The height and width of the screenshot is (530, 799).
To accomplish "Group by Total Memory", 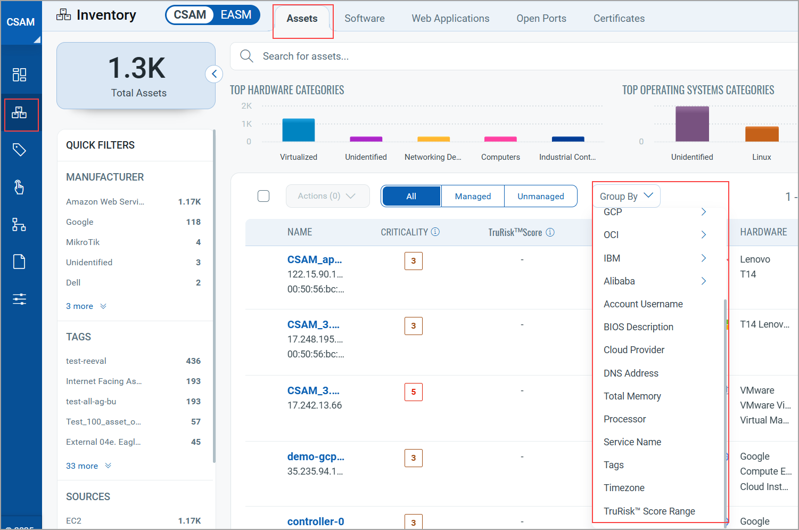I will 632,396.
